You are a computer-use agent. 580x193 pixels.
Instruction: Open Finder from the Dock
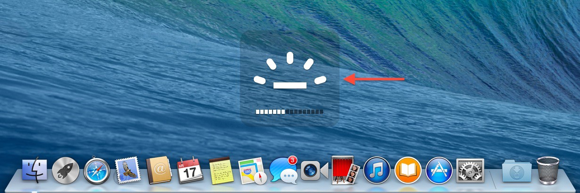(x=34, y=170)
